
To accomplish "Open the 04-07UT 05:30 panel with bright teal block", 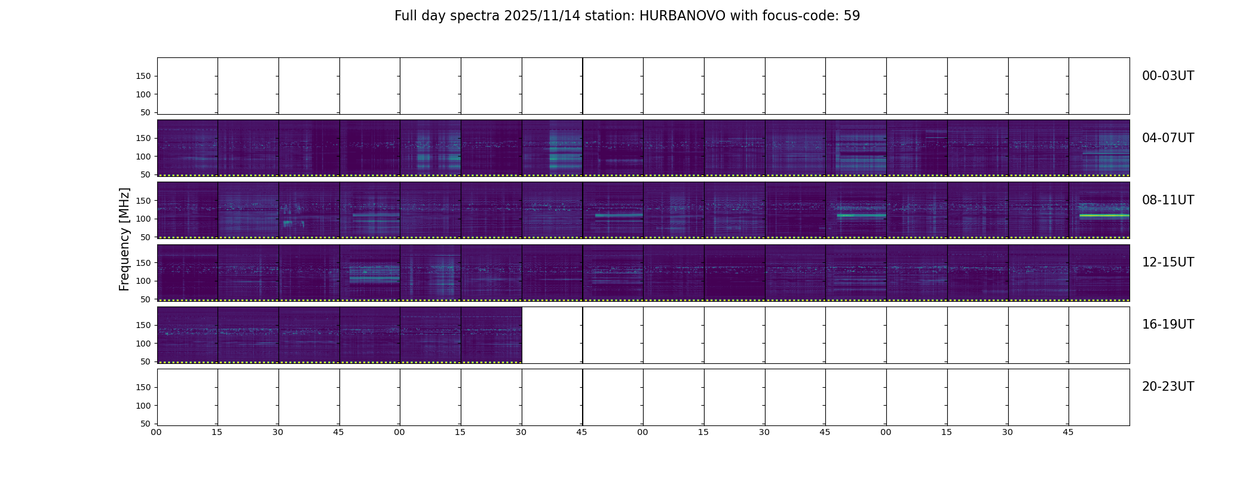I will 552,148.
